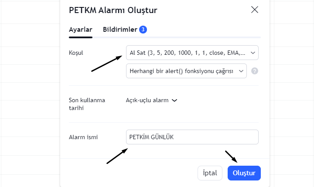Click PETKİM GÜNLÜK text in name field
The height and width of the screenshot is (187, 314).
(151, 137)
